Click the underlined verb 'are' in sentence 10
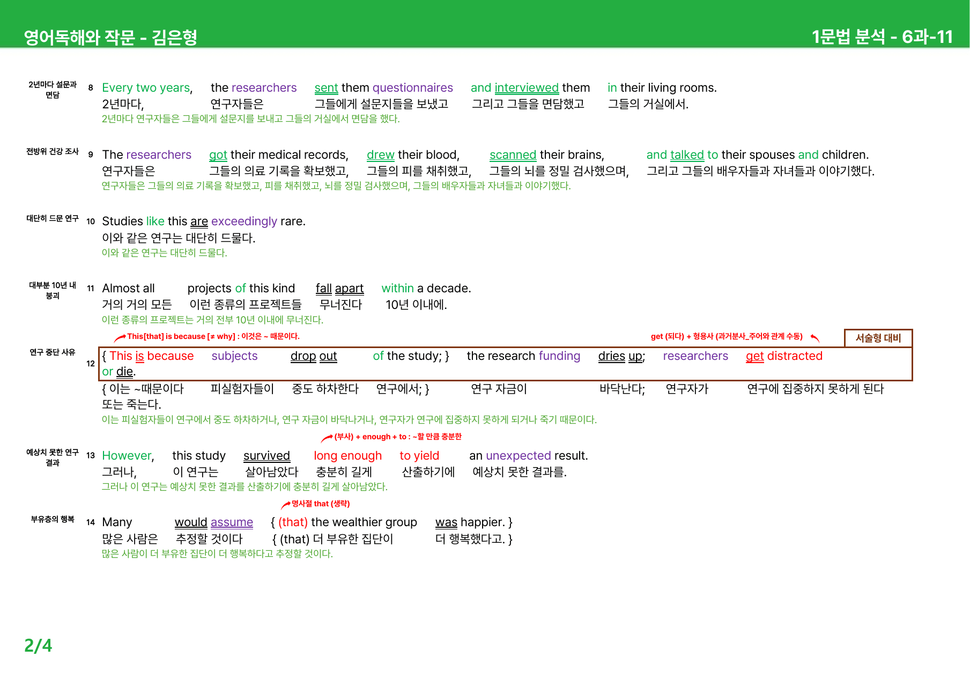The width and height of the screenshot is (970, 686). pos(199,222)
